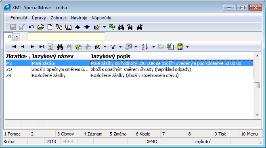
Task: Click the find next binoculars icon
Action: coord(139,27)
